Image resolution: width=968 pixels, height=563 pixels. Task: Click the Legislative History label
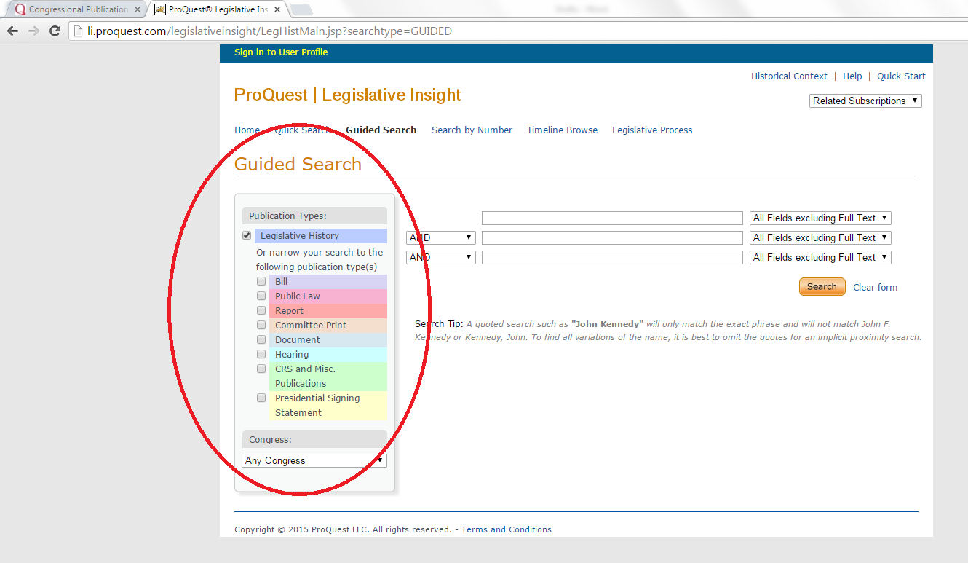[x=300, y=235]
